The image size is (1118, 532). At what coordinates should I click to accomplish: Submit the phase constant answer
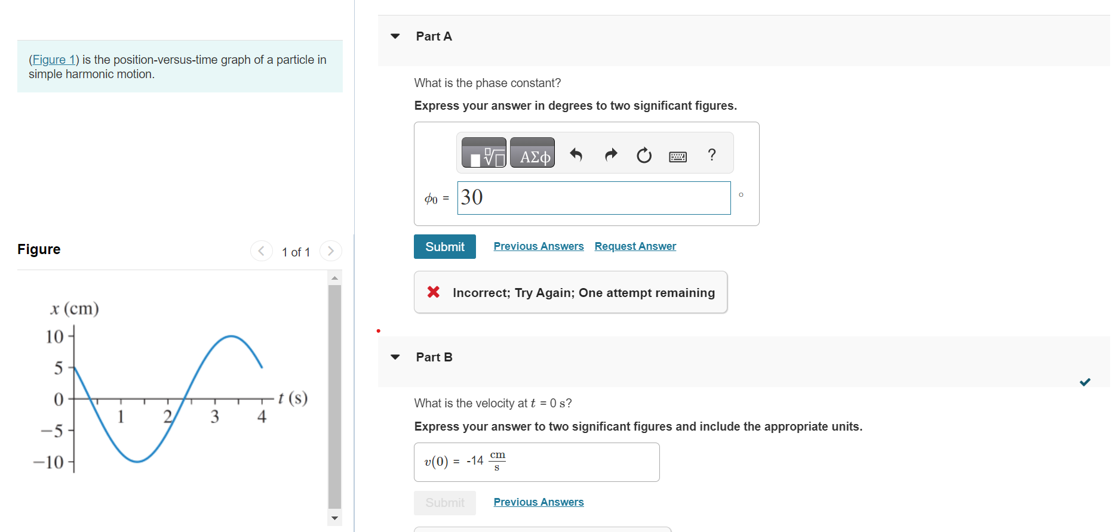[x=444, y=246]
